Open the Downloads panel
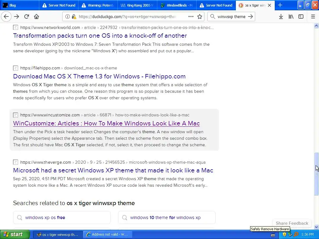The height and width of the screenshot is (239, 319). coord(281,17)
